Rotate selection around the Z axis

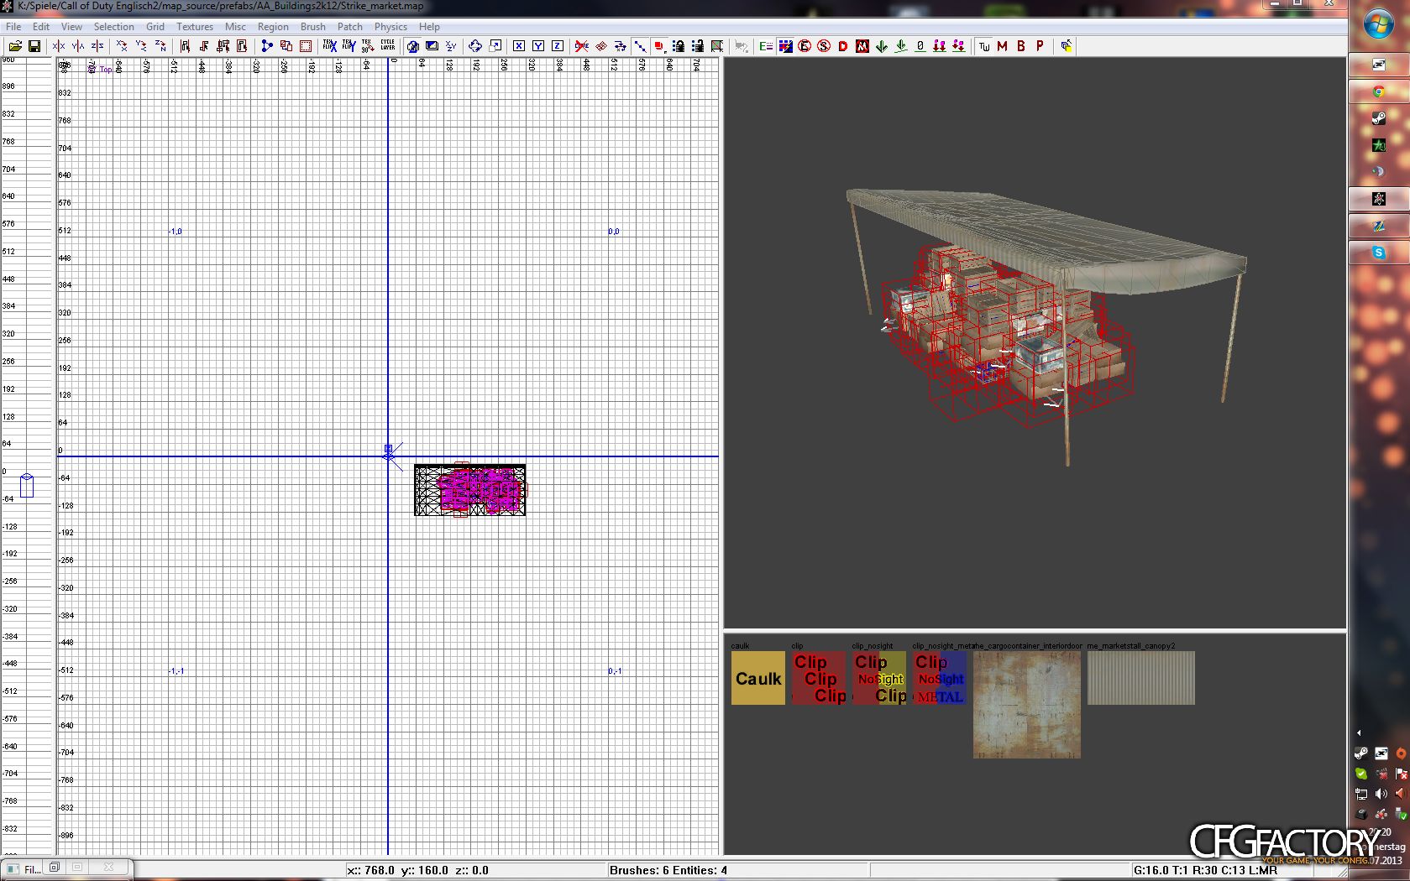click(160, 46)
